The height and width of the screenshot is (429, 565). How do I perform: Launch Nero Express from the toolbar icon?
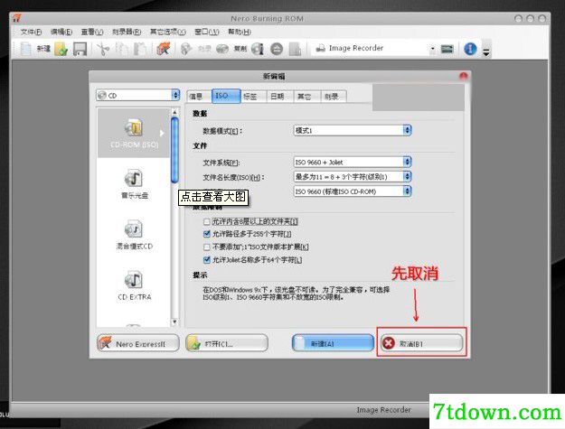pyautogui.click(x=164, y=49)
